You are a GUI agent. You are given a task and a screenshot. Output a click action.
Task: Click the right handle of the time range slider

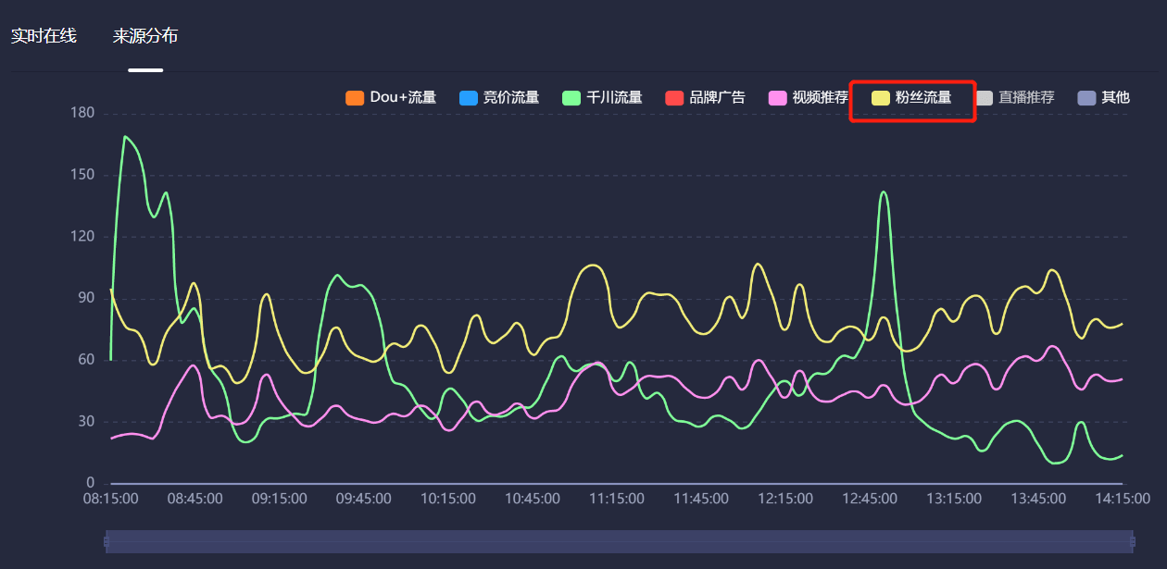[1131, 541]
